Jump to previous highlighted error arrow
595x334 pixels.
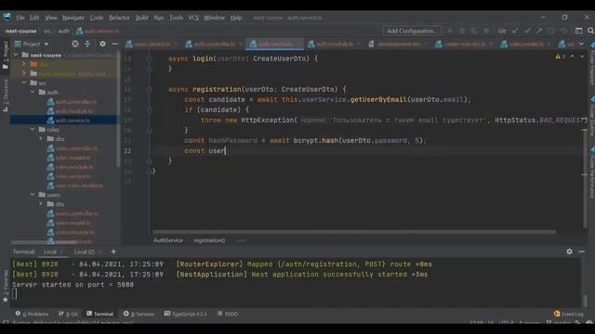coord(573,57)
